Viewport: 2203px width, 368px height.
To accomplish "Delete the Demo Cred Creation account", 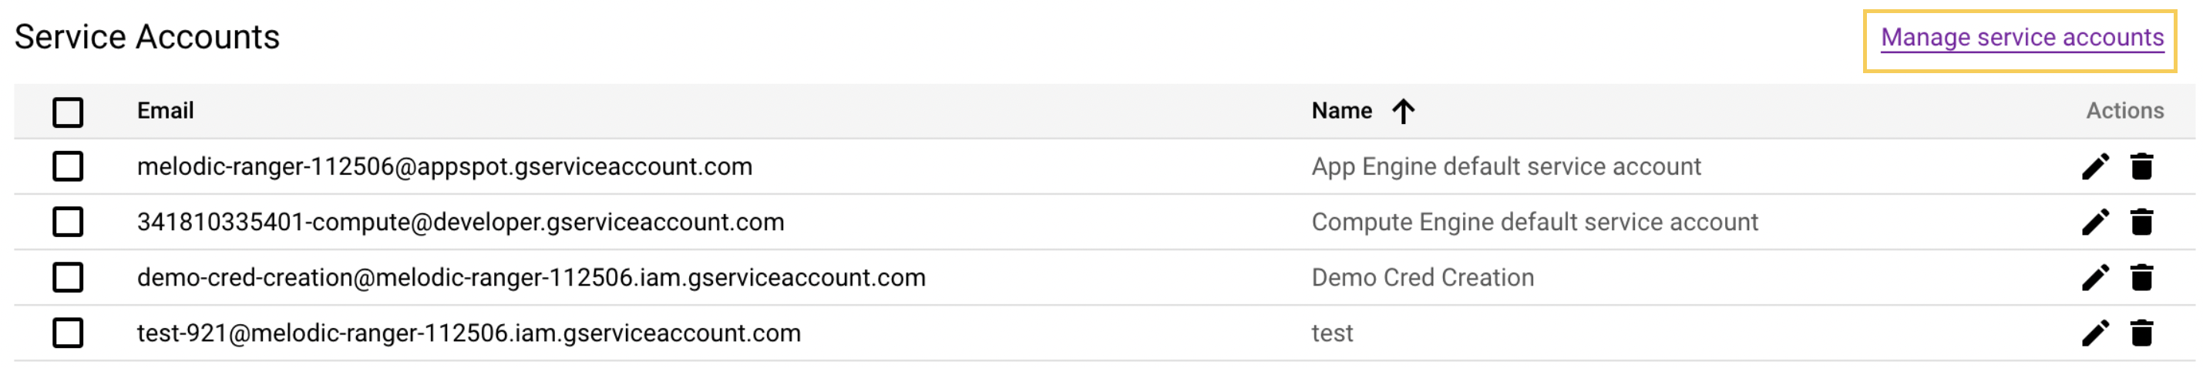I will pos(2141,277).
